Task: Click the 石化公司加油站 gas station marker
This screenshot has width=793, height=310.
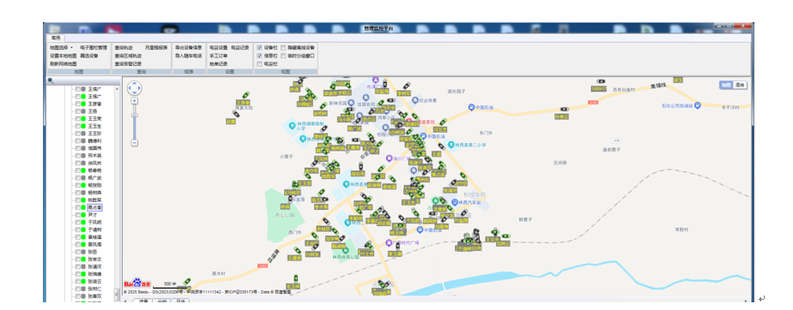Action: coord(698,105)
